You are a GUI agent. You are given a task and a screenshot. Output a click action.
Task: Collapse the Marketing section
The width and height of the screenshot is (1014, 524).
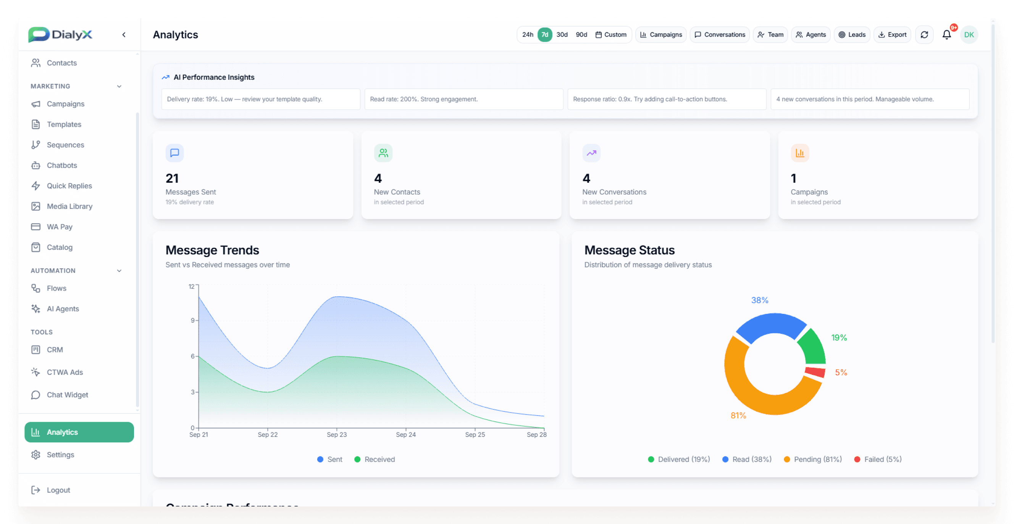tap(119, 87)
